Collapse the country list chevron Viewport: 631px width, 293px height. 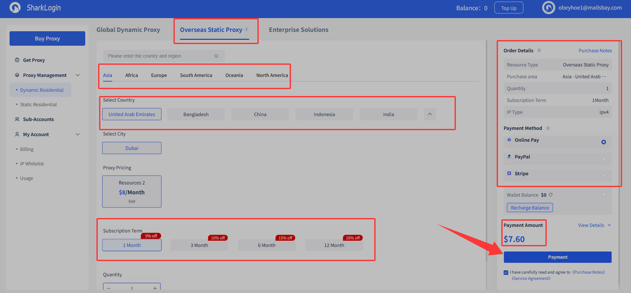tap(430, 114)
